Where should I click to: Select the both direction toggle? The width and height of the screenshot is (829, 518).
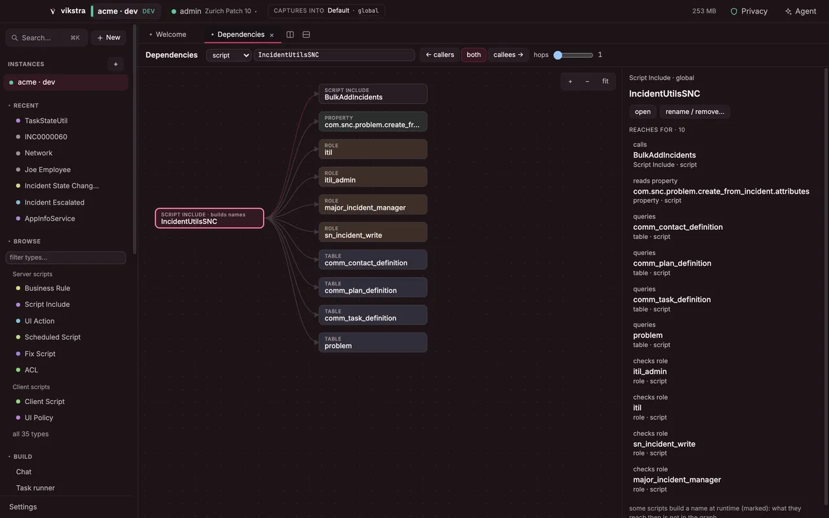coord(474,55)
